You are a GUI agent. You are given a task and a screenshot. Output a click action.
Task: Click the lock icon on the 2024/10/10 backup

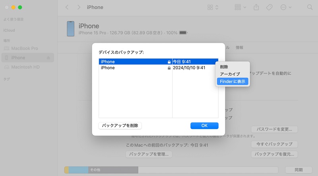point(169,68)
